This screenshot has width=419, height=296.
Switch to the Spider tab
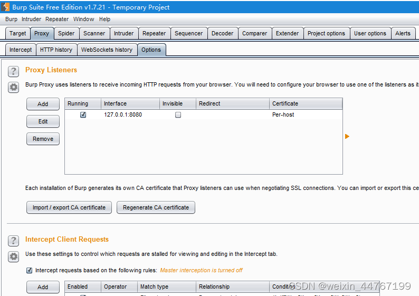(x=66, y=33)
